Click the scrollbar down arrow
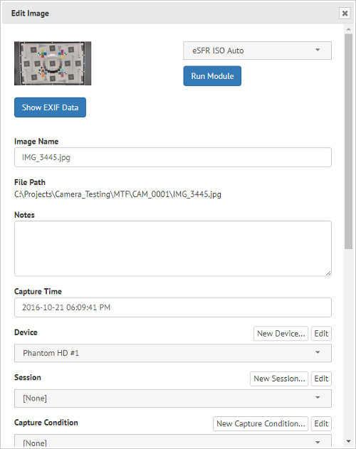Viewport: 356px width, 449px height. click(x=349, y=441)
